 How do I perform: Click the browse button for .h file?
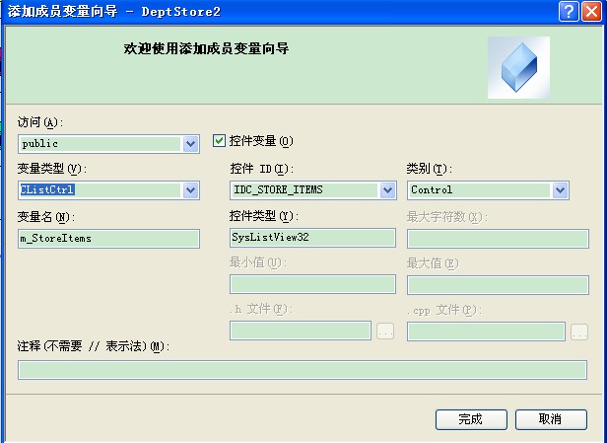tap(385, 332)
